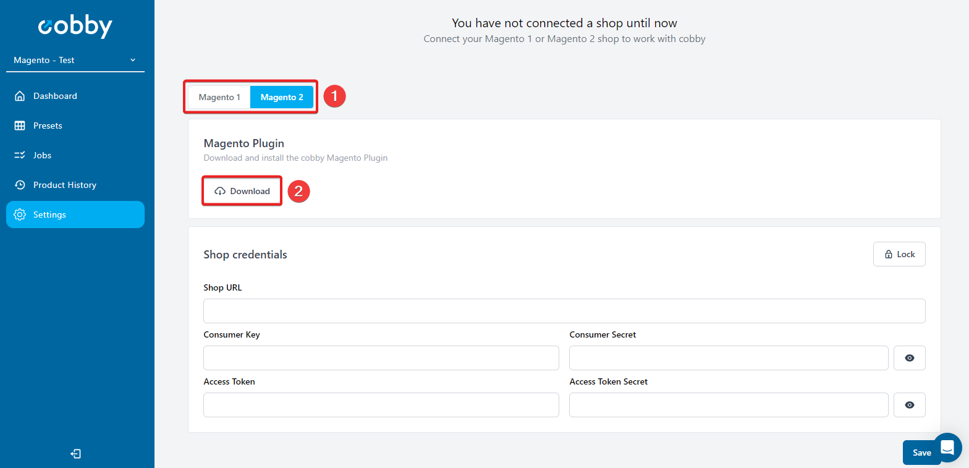Viewport: 969px width, 468px height.
Task: Focus the Consumer Key input field
Action: click(381, 358)
